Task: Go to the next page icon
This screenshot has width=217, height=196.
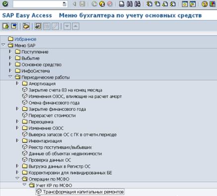Action: [165, 4]
